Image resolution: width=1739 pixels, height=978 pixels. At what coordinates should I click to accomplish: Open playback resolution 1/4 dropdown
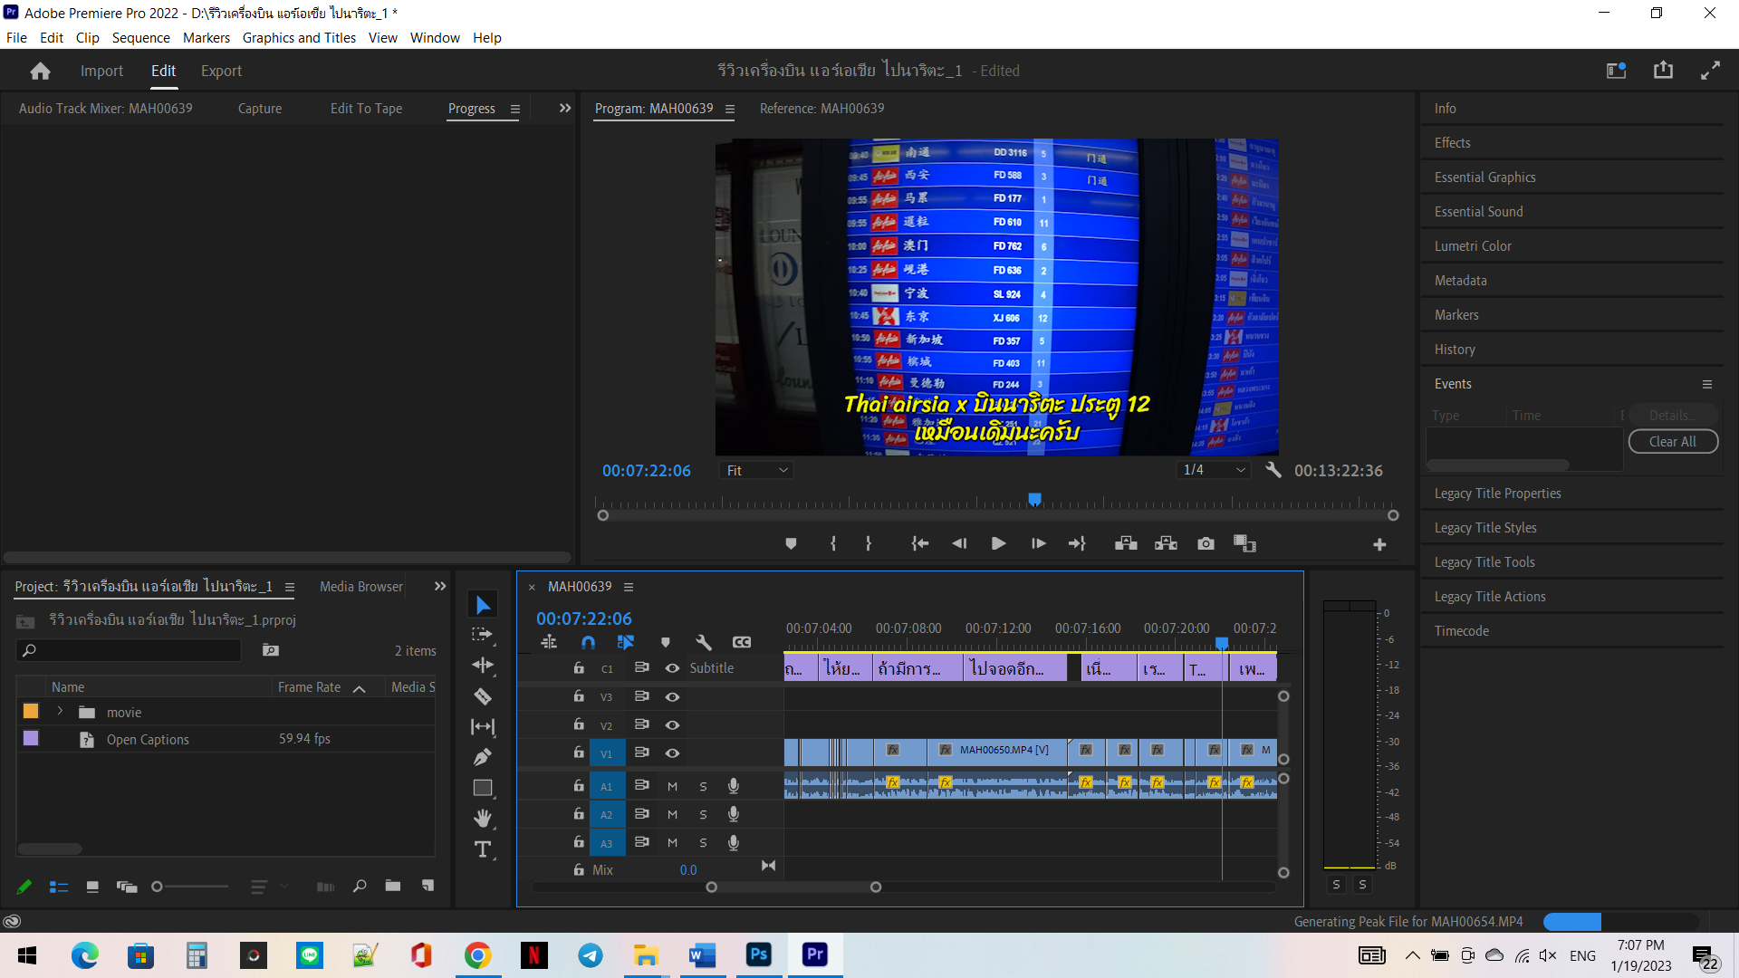(x=1214, y=470)
